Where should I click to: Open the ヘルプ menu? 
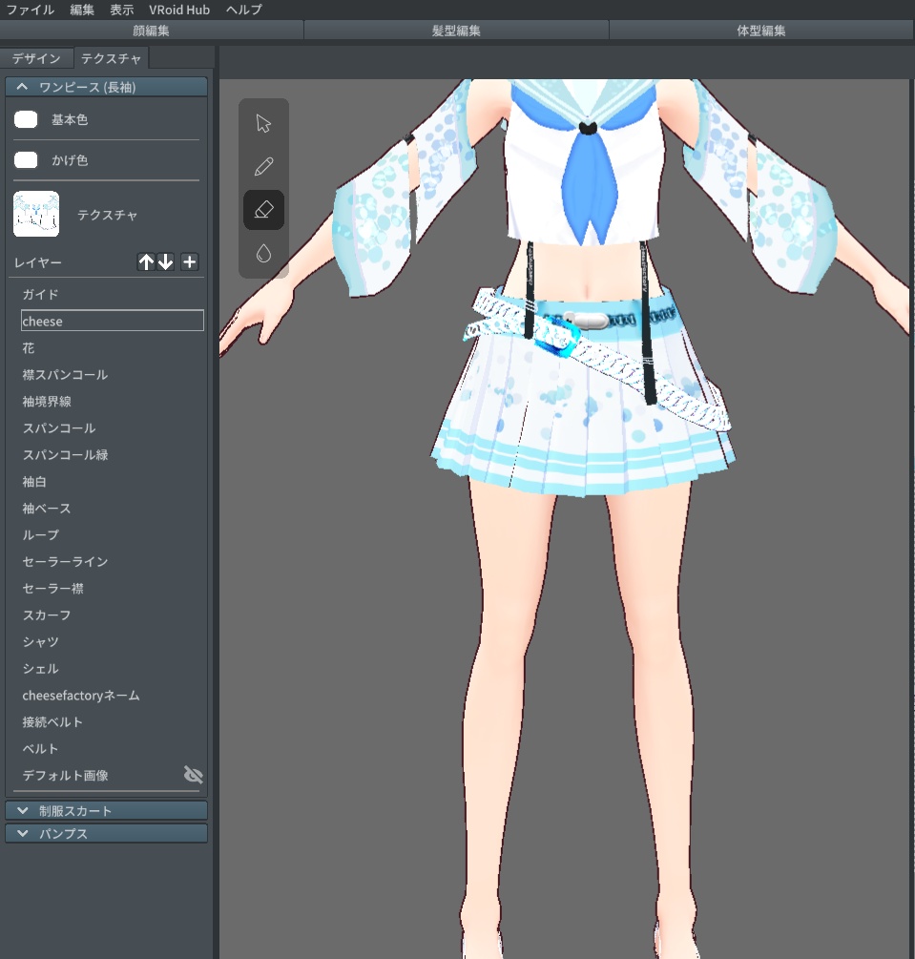[242, 10]
